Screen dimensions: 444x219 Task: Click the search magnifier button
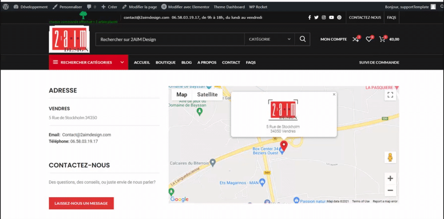302,39
